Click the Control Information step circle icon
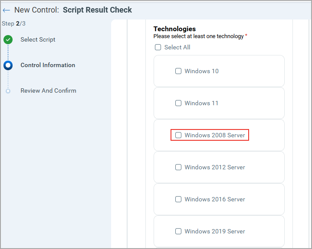This screenshot has width=312, height=249. 8,65
